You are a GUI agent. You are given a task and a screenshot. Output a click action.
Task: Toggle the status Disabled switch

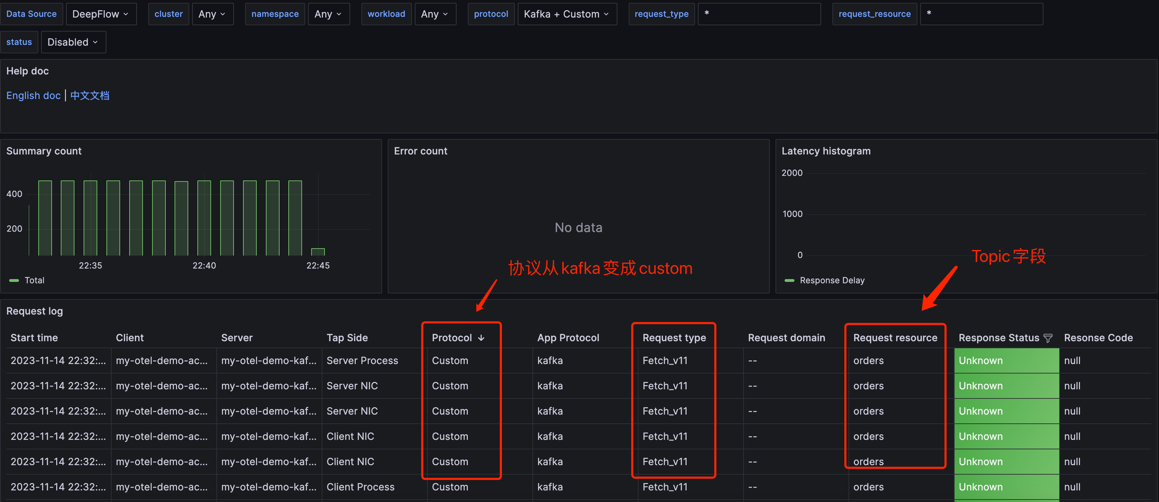click(72, 42)
